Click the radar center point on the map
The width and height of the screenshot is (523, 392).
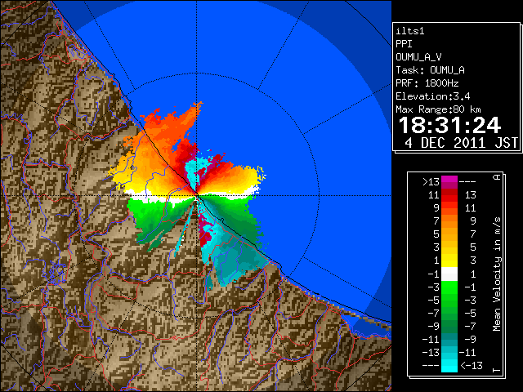point(197,195)
